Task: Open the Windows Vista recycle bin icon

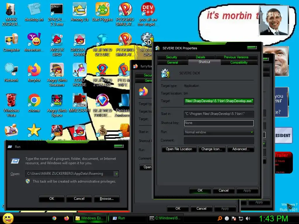Action: pos(11,105)
